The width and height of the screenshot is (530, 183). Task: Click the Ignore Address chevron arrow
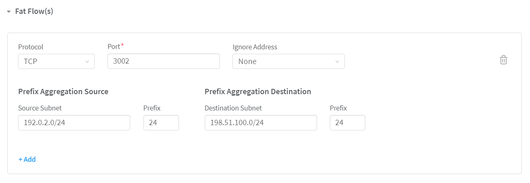337,62
